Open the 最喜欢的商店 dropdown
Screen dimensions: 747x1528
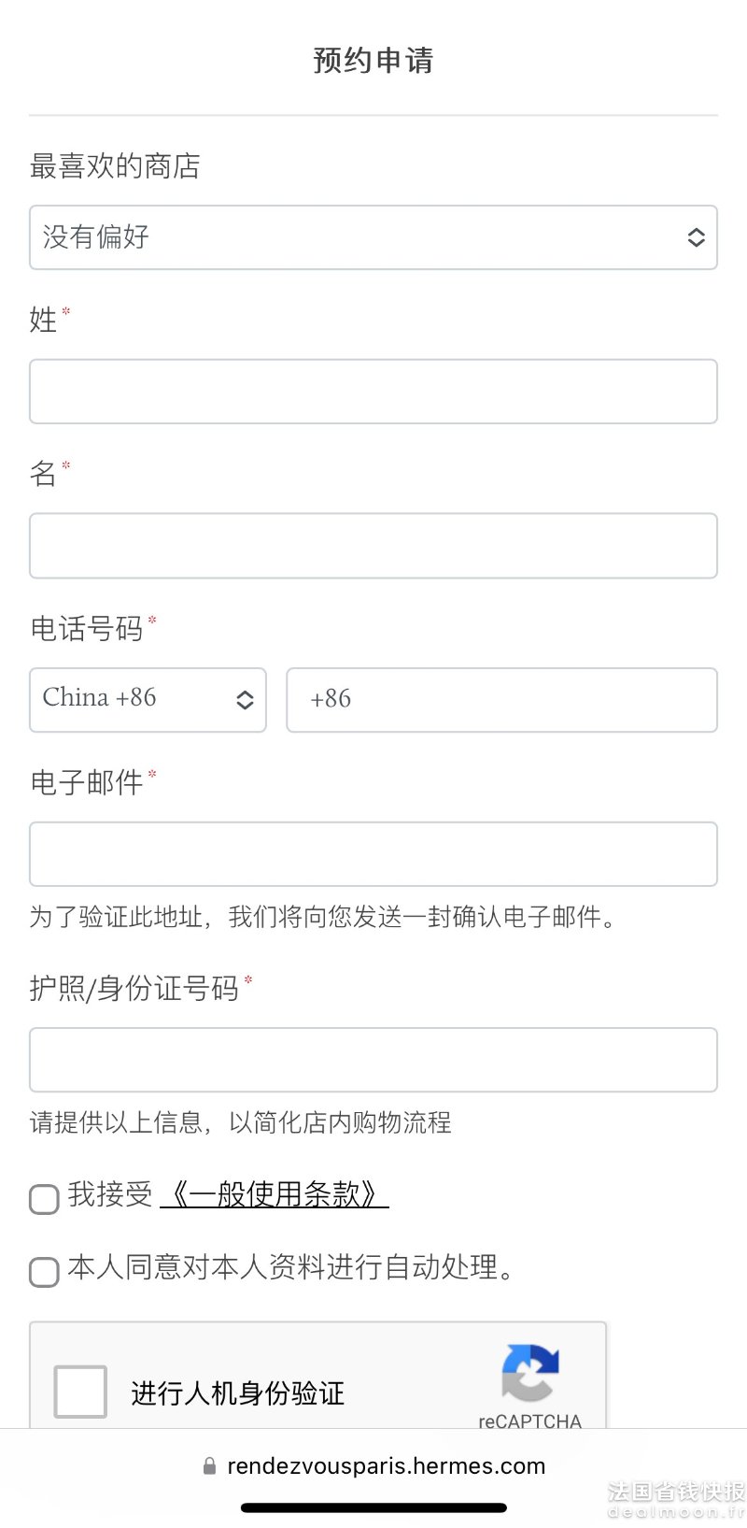[x=373, y=237]
